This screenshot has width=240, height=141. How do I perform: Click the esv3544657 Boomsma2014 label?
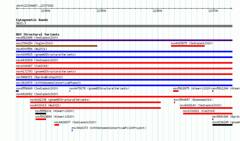click(x=193, y=100)
